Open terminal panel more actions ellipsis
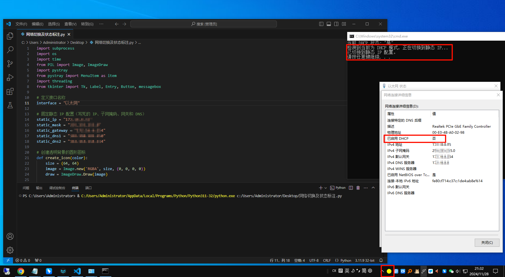505x277 pixels. (x=366, y=188)
